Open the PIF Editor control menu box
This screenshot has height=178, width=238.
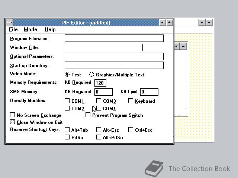[x=9, y=23]
